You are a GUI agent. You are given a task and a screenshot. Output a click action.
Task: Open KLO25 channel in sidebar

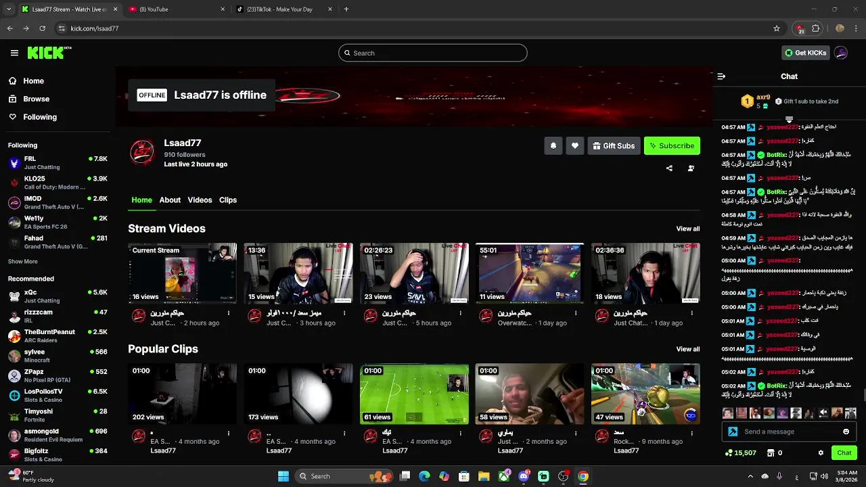click(x=58, y=183)
